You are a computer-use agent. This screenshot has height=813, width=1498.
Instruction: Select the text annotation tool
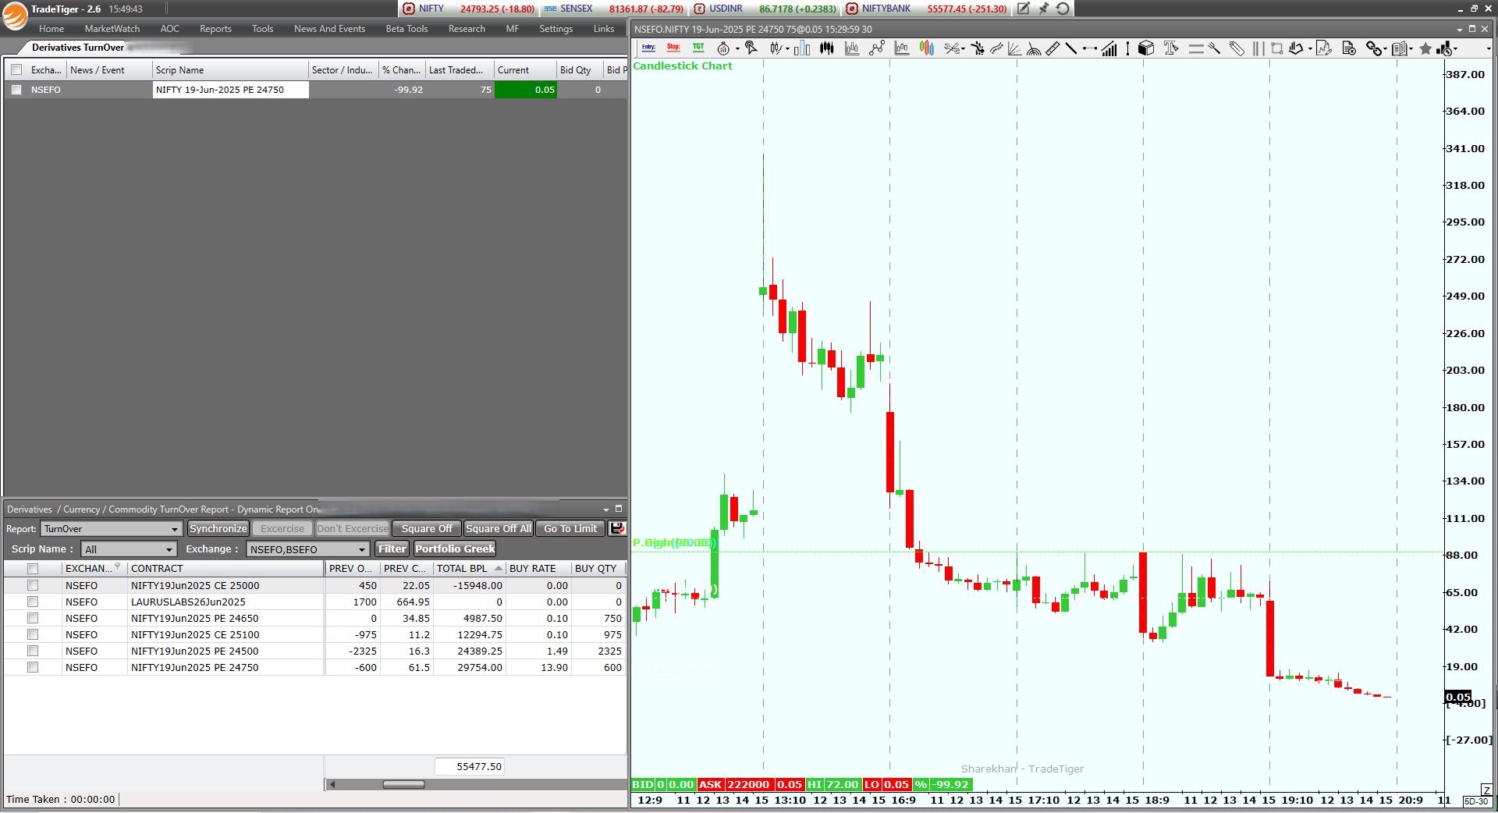coord(1171,48)
